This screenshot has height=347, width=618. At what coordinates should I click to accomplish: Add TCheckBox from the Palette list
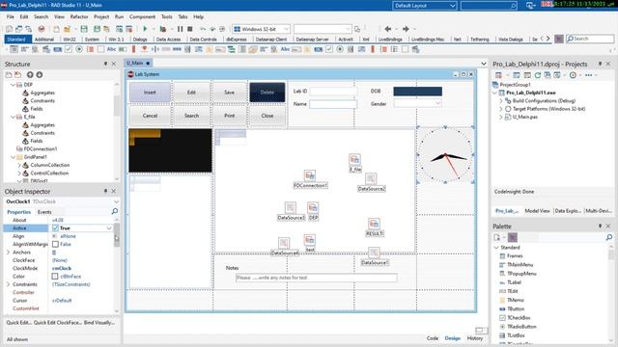coord(519,317)
